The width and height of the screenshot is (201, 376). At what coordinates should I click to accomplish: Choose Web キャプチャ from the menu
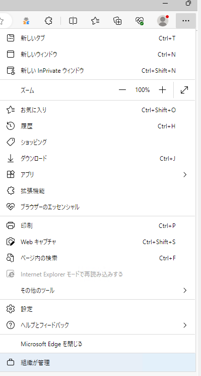pos(98,242)
